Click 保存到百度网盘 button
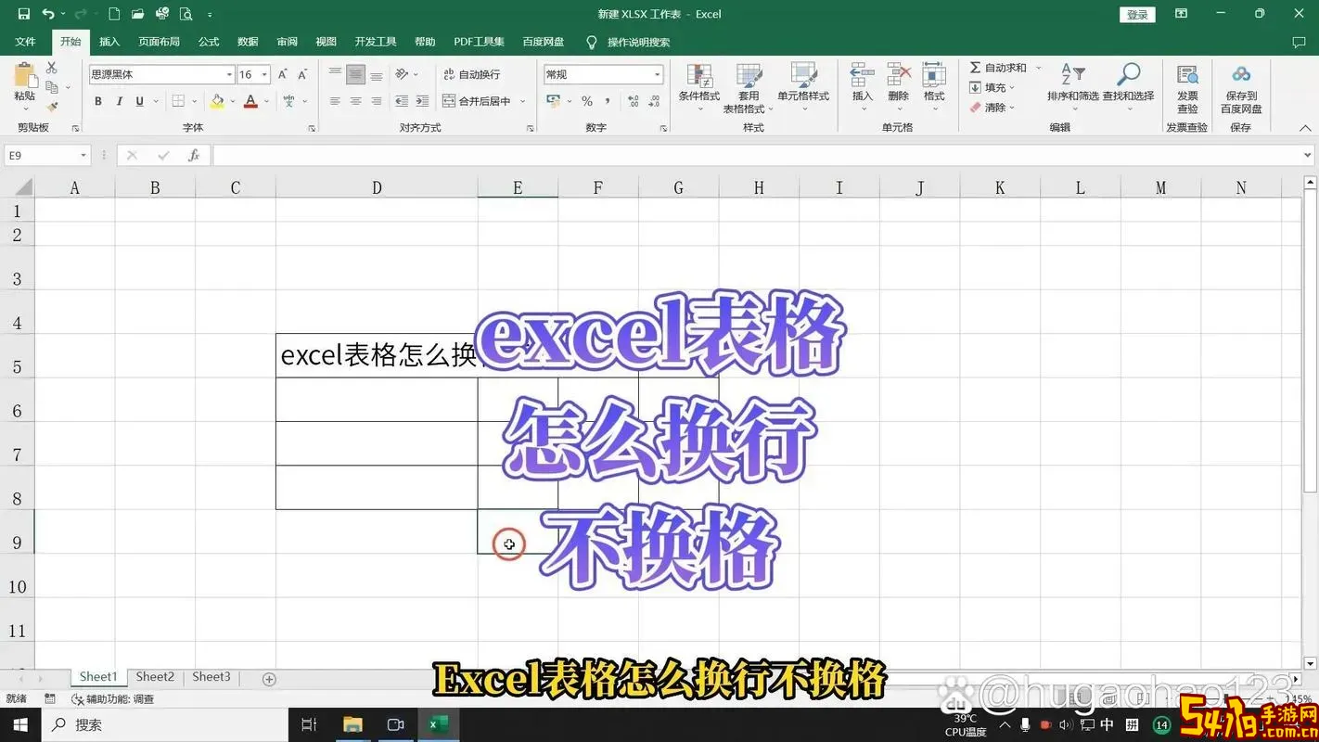Image resolution: width=1319 pixels, height=742 pixels. pos(1241,88)
